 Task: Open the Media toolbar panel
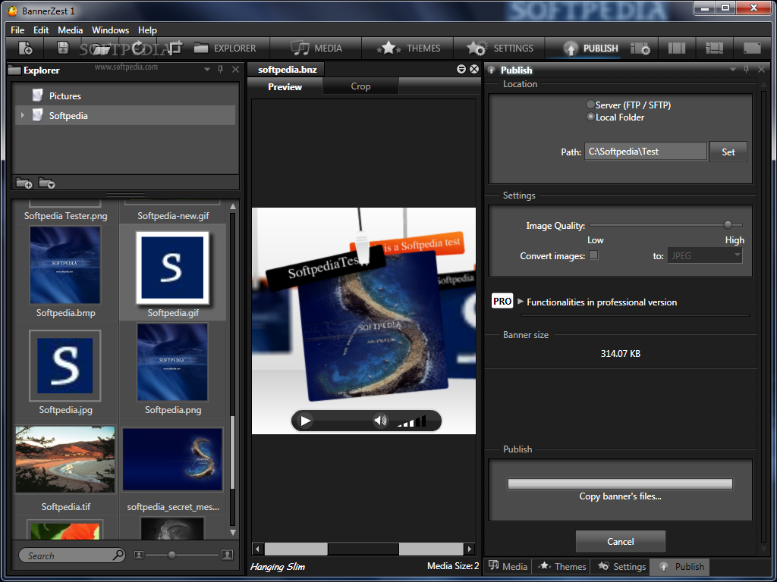click(x=316, y=48)
